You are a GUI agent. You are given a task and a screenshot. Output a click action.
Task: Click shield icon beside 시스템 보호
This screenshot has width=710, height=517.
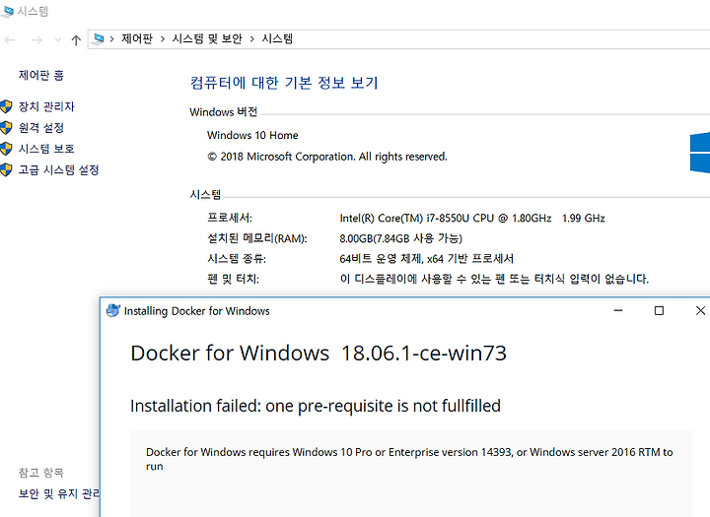pyautogui.click(x=6, y=149)
